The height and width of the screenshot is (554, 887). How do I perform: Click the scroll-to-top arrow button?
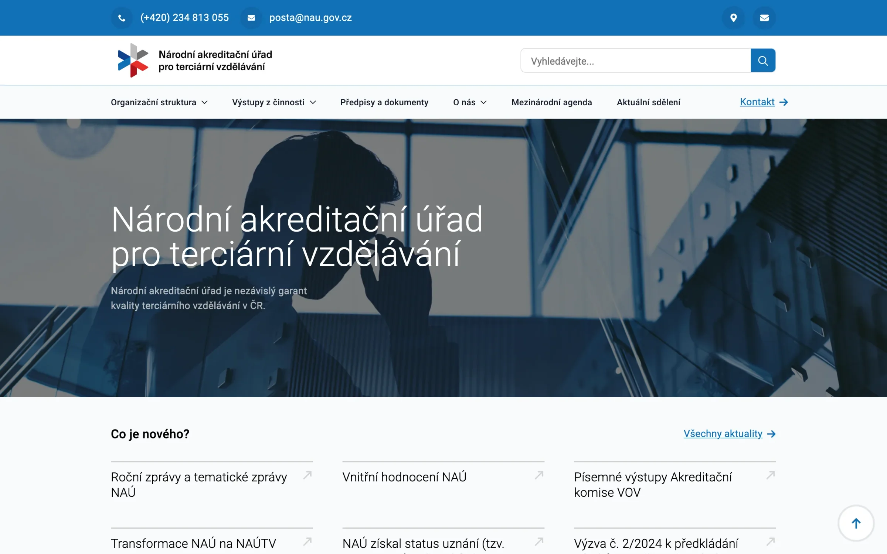coord(856,523)
